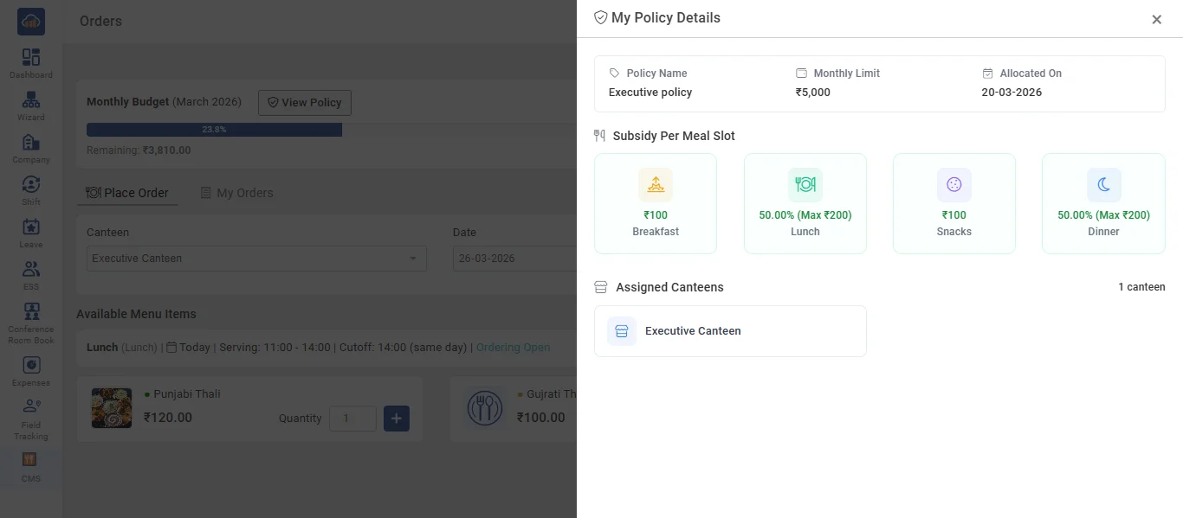Click the Subsidy Per Meal Slot cutlery icon
This screenshot has width=1183, height=518.
(600, 136)
